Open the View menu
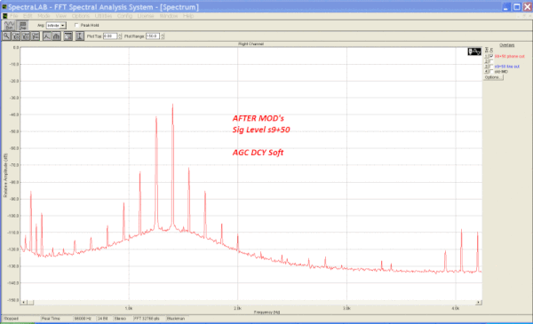The width and height of the screenshot is (533, 324). 60,16
